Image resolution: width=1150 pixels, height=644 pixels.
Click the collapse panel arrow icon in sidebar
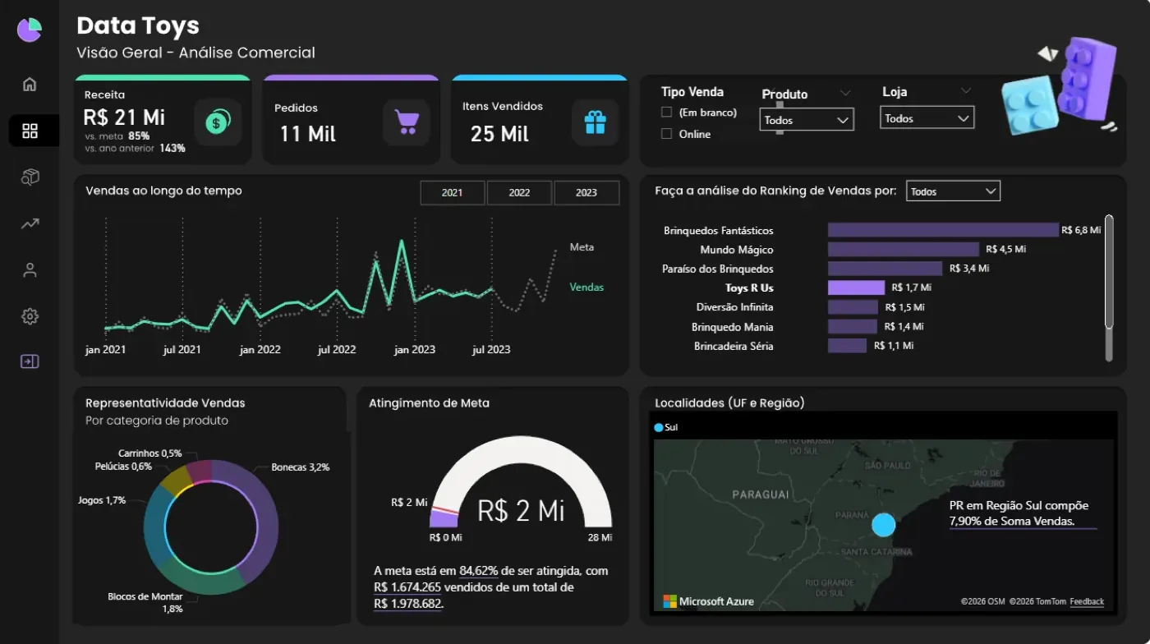click(x=30, y=361)
